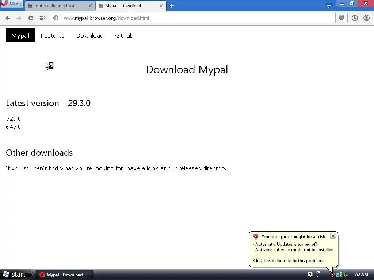Click the Mypal home logo button
Image resolution: width=374 pixels, height=280 pixels.
[20, 35]
